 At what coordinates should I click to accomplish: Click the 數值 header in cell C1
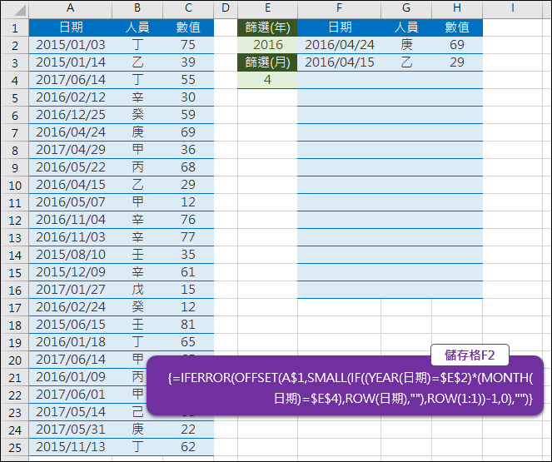tap(188, 27)
